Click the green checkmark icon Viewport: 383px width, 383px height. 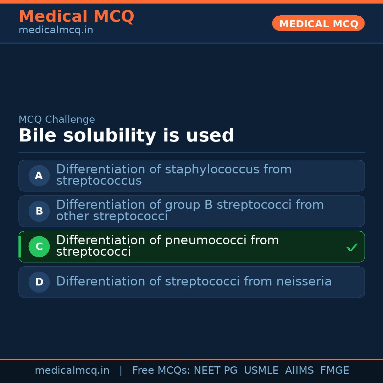(352, 247)
